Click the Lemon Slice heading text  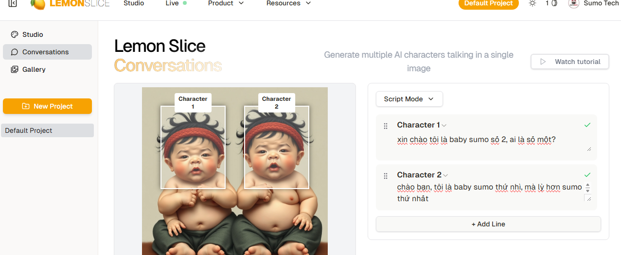[160, 46]
